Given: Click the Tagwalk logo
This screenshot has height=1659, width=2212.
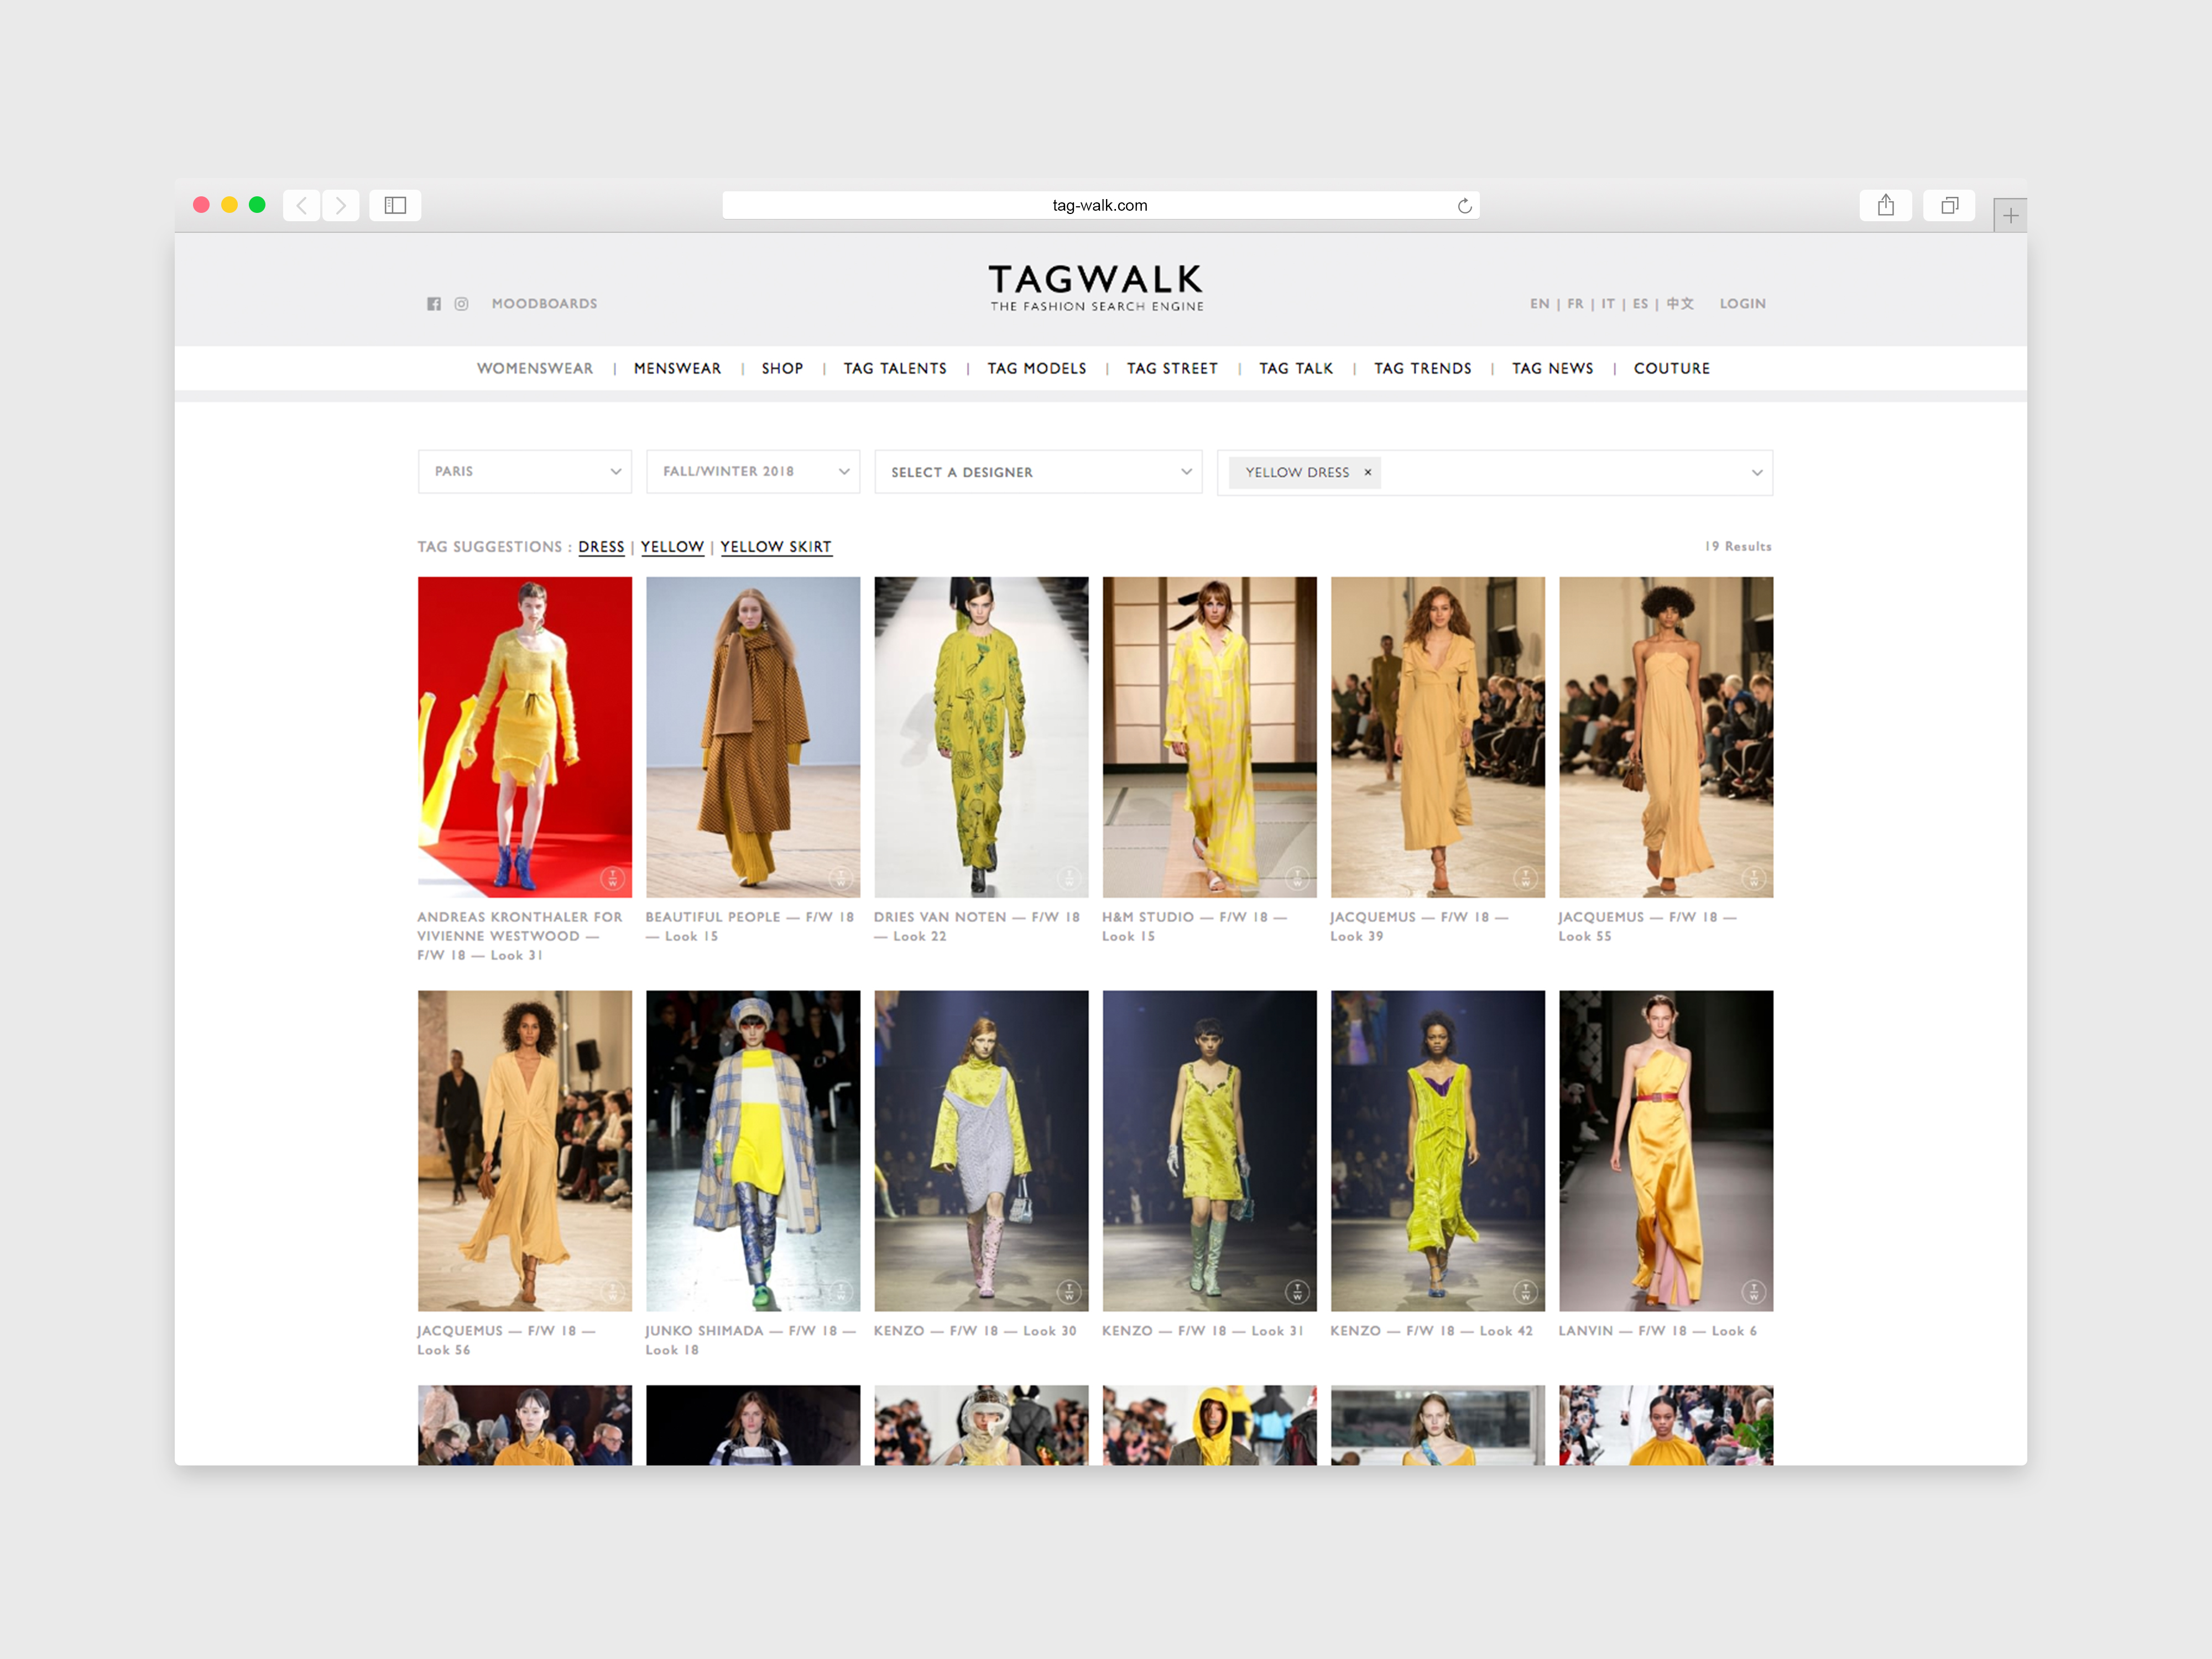Looking at the screenshot, I should click(x=1096, y=288).
